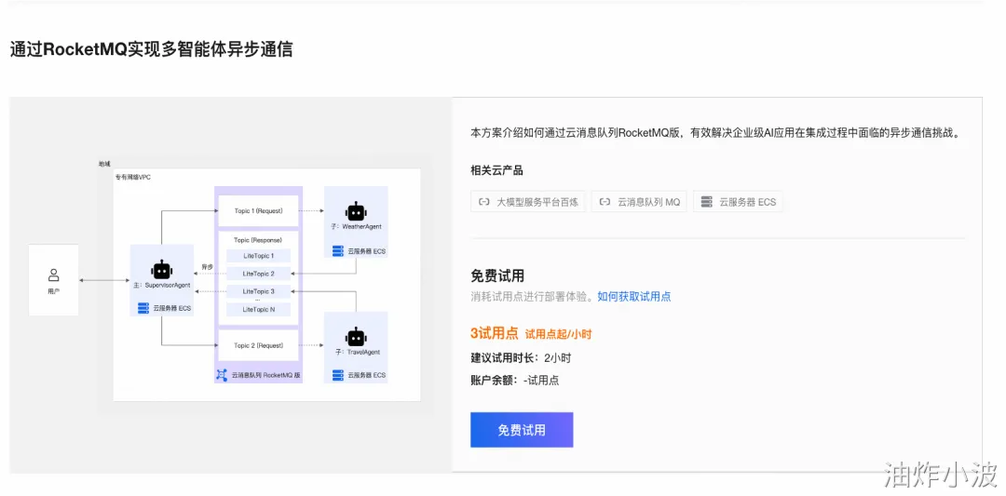Click the LiteTopic 2 box
The image size is (1006, 496).
pos(259,274)
